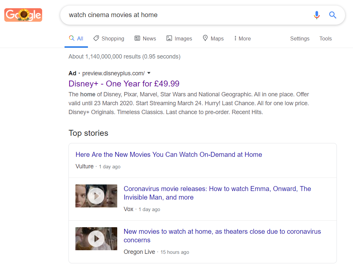The image size is (353, 265).
Task: Open Oregon Live new movies story
Action: 222,235
